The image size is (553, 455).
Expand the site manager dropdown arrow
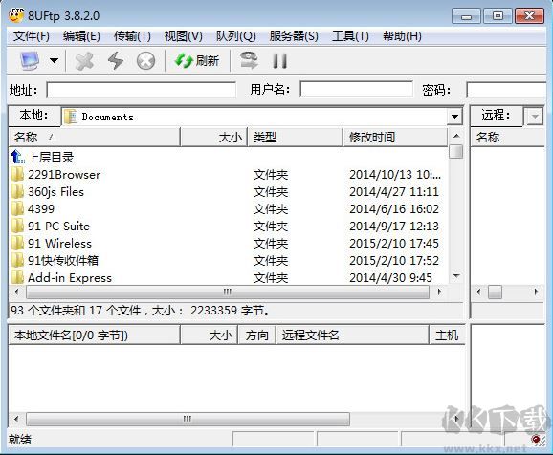54,60
